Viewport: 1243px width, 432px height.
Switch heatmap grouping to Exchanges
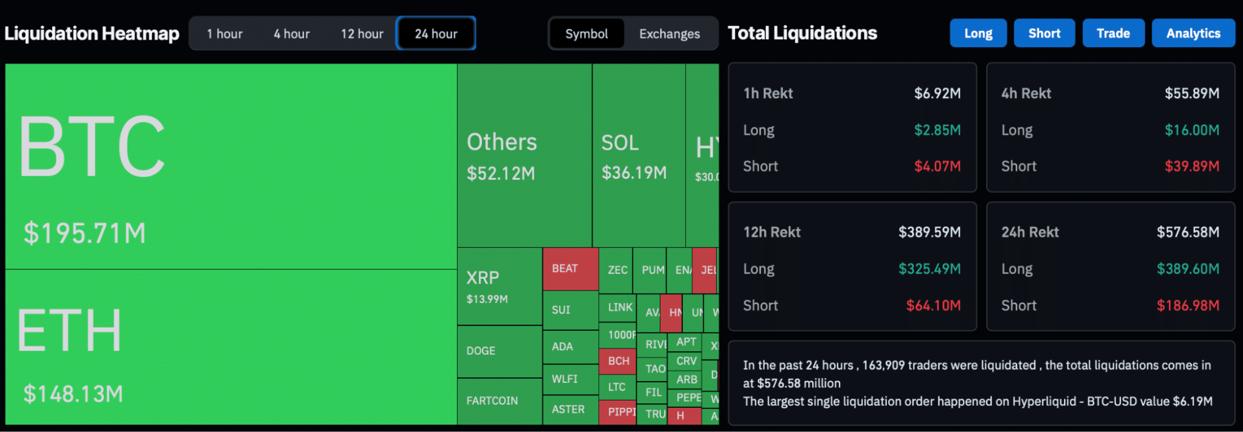(669, 34)
